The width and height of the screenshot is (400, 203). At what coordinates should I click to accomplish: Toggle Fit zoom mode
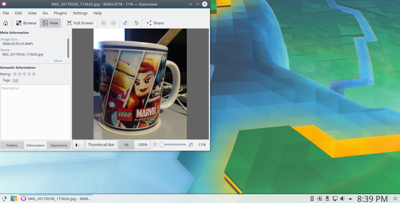pos(126,145)
